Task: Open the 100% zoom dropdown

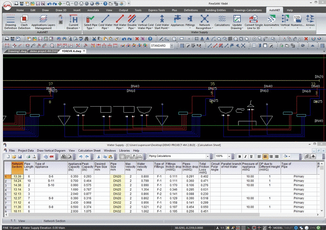Action: tap(229, 156)
